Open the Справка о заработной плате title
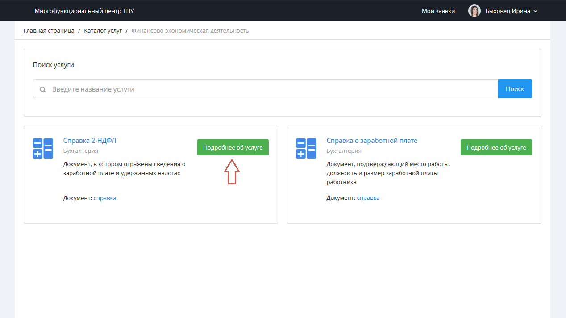The image size is (566, 318). point(372,141)
